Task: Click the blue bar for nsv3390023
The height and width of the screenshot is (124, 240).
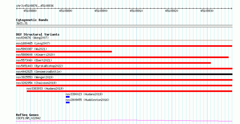Action: 68,97
